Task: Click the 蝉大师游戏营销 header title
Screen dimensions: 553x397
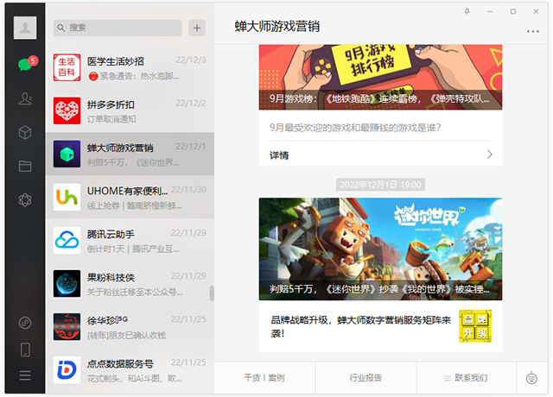Action: point(277,27)
